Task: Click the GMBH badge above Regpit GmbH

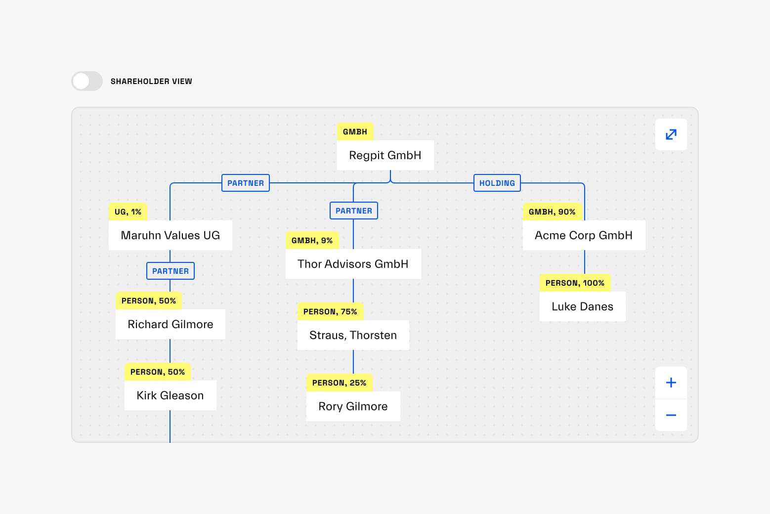Action: pyautogui.click(x=355, y=131)
